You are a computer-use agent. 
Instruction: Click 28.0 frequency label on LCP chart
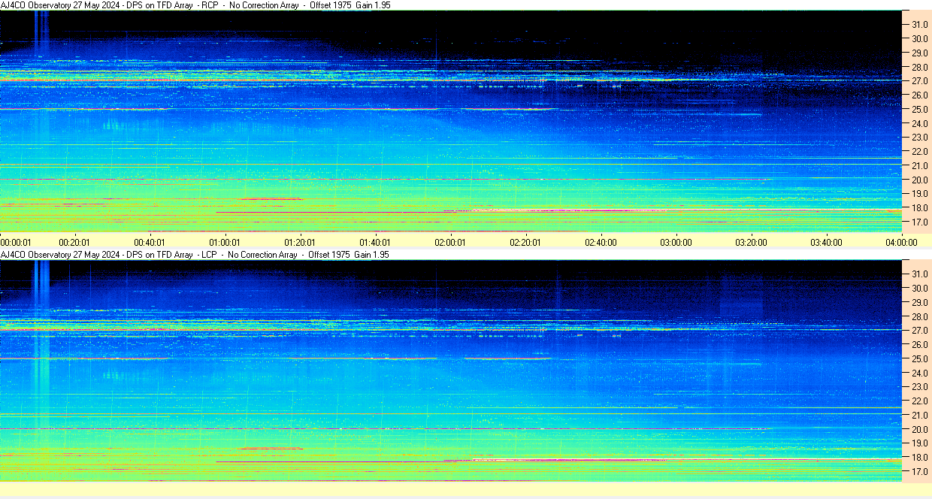[919, 316]
